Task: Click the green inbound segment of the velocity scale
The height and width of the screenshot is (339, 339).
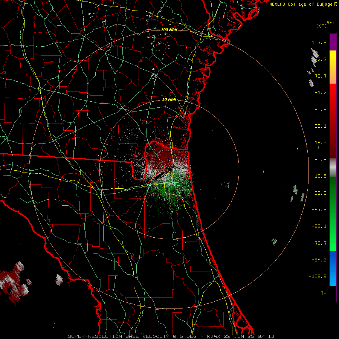Action: click(x=333, y=214)
